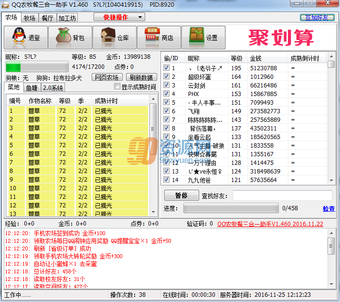Select the 菜地 sub-tab

tap(13, 87)
